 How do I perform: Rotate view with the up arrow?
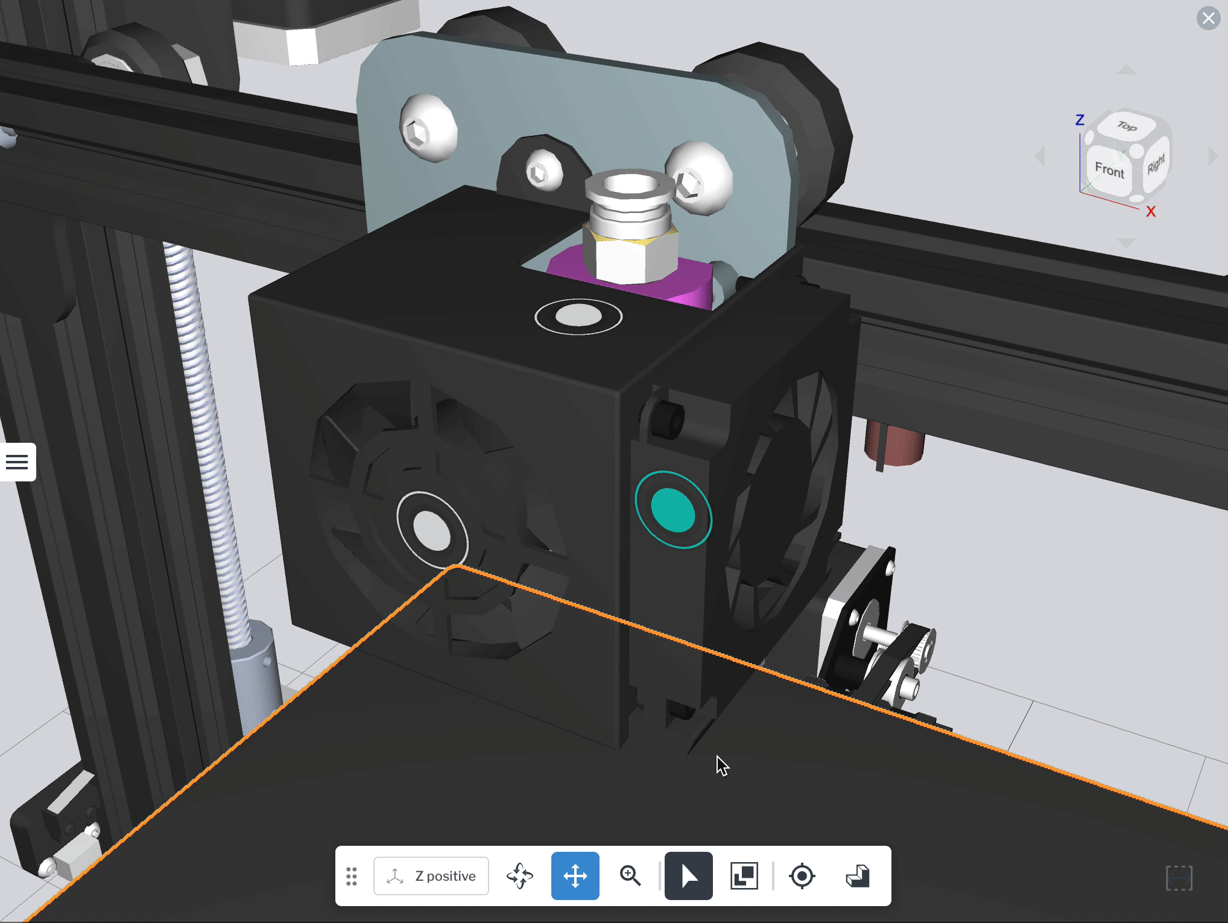click(1125, 70)
